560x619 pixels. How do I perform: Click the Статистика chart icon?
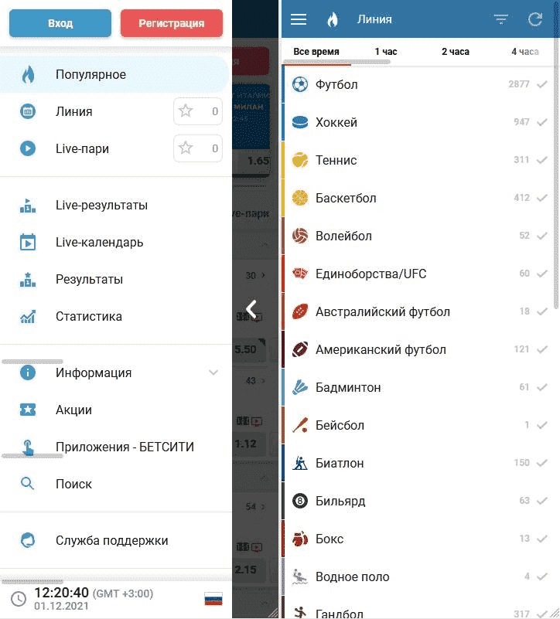[x=28, y=316]
